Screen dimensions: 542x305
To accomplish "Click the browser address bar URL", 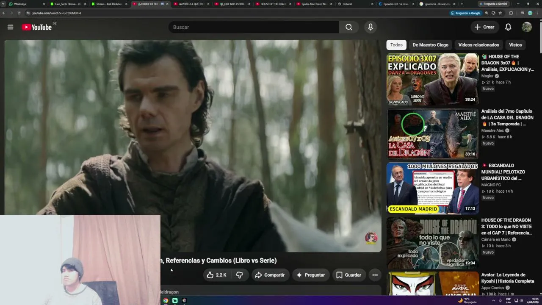I will click(57, 13).
